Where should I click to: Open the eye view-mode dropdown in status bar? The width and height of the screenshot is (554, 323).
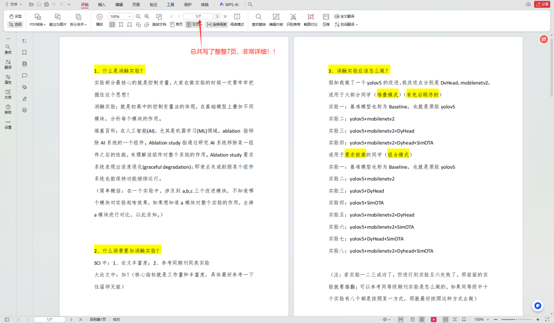click(x=387, y=319)
